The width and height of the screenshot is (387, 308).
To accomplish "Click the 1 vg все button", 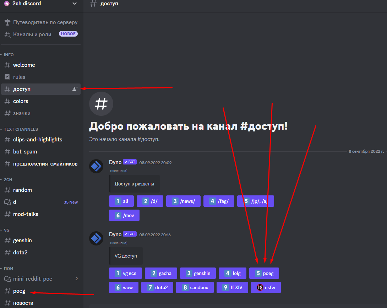I will (x=126, y=273).
